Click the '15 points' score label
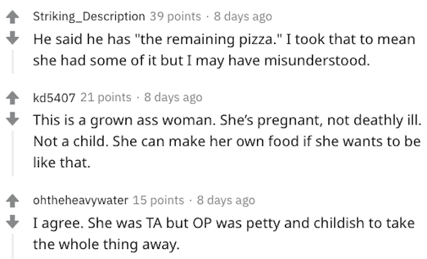 click(x=159, y=201)
